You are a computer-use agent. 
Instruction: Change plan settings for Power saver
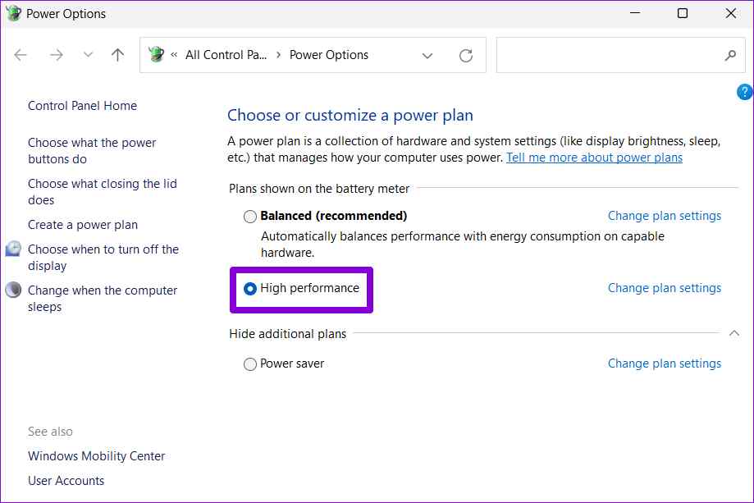(x=665, y=364)
